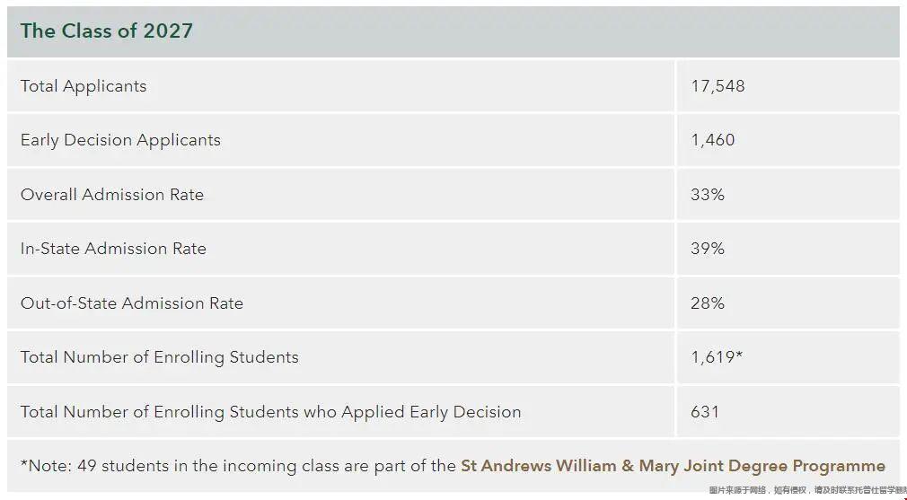
Task: Select the Overall Admission Rate label
Action: (112, 195)
